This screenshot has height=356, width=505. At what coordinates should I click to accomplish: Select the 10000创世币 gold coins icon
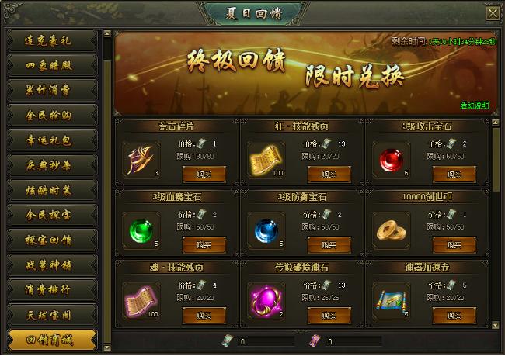[392, 230]
